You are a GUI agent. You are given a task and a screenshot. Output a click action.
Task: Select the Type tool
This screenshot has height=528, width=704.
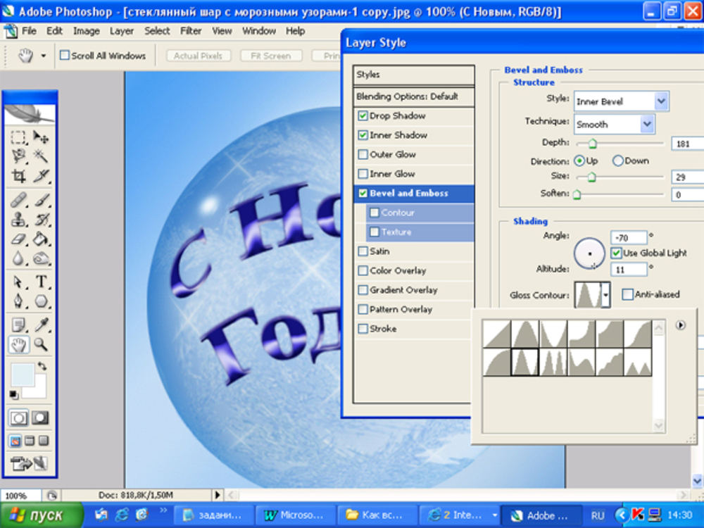coord(42,282)
